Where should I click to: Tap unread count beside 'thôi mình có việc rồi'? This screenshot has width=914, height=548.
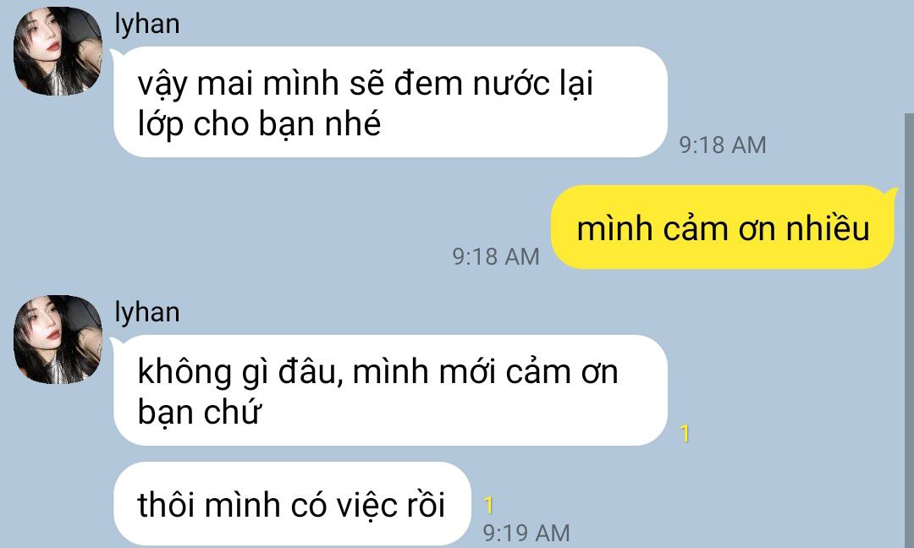(x=488, y=505)
